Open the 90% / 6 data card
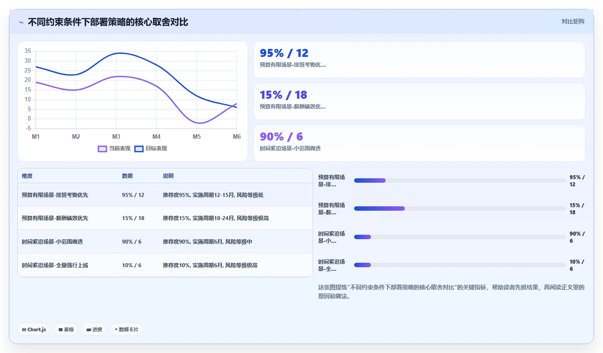The height and width of the screenshot is (353, 603). point(419,143)
